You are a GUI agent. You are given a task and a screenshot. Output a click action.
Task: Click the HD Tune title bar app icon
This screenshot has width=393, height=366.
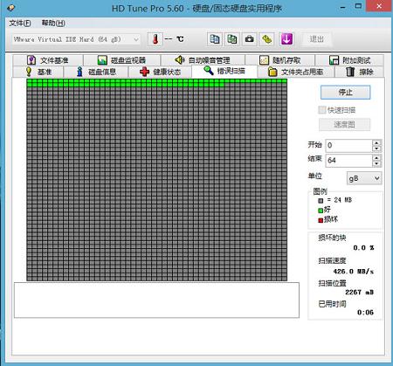(10, 8)
